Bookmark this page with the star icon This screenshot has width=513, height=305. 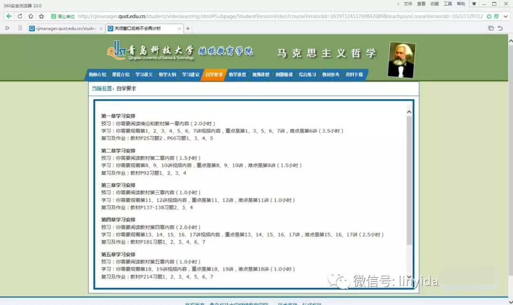41,16
